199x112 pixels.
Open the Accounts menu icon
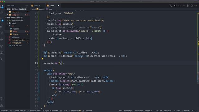pyautogui.click(x=2, y=99)
